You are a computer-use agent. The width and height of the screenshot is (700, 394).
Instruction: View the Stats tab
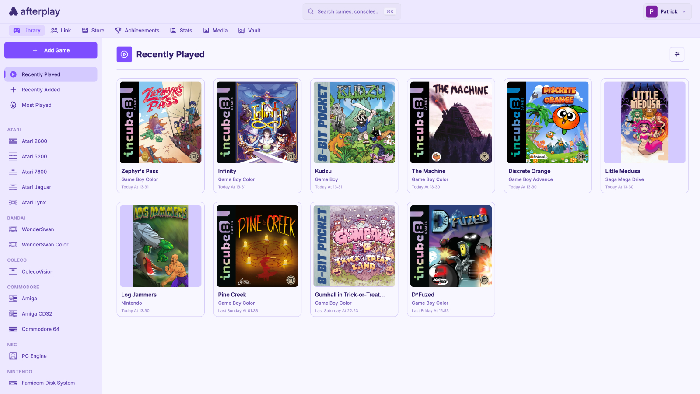[x=181, y=30]
